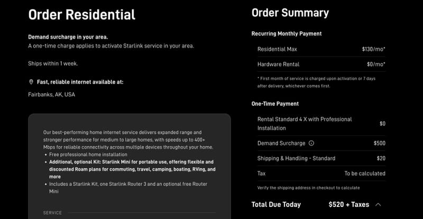Click the Rental Standard 4 X item
This screenshot has width=423, height=219.
click(x=321, y=124)
